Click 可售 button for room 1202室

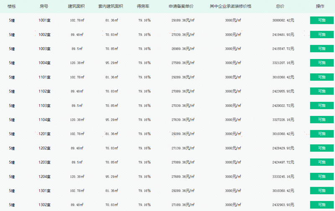click(322, 148)
